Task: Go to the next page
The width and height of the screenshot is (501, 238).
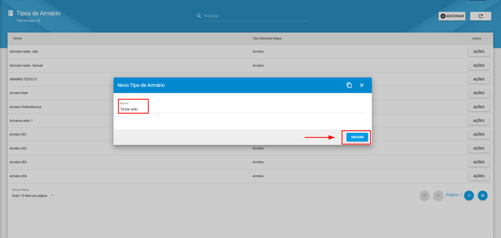Action: [469, 196]
